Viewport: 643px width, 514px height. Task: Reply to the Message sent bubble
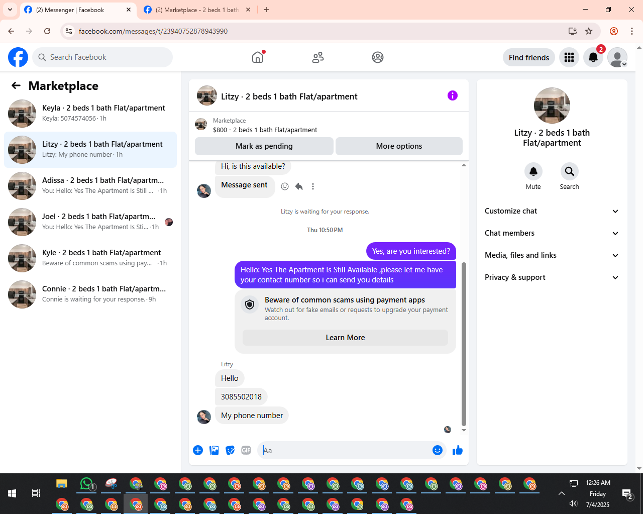tap(299, 186)
